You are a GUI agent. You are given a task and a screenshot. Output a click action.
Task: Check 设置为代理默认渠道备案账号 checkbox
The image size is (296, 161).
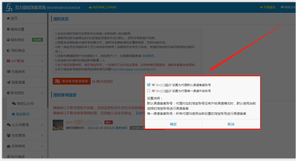[149, 85]
